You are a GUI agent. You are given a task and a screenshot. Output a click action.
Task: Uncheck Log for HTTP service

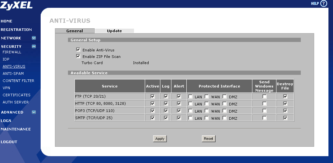[x=166, y=103]
